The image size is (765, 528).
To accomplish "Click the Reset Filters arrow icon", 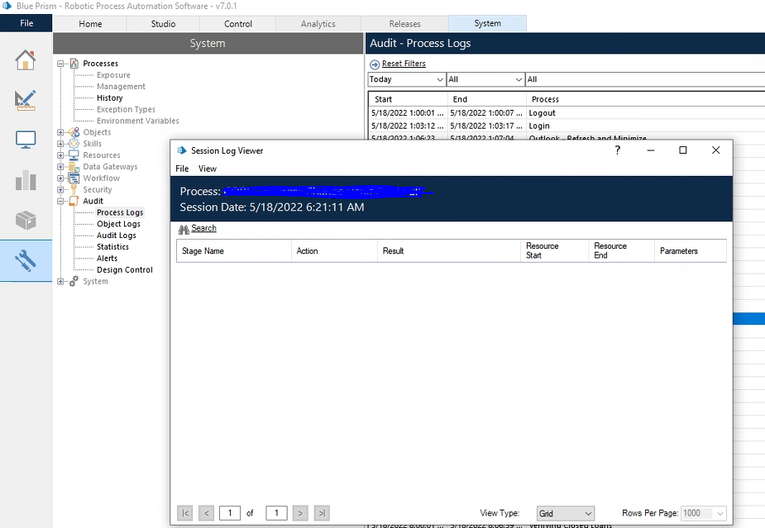I will pyautogui.click(x=375, y=64).
